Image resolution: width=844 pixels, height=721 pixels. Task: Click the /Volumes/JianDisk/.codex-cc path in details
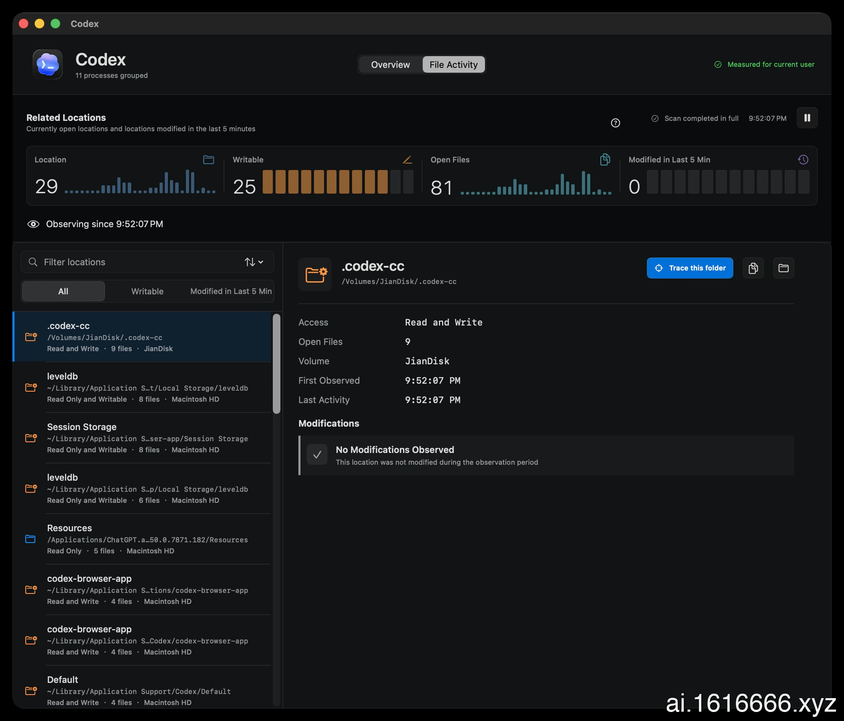pos(399,282)
